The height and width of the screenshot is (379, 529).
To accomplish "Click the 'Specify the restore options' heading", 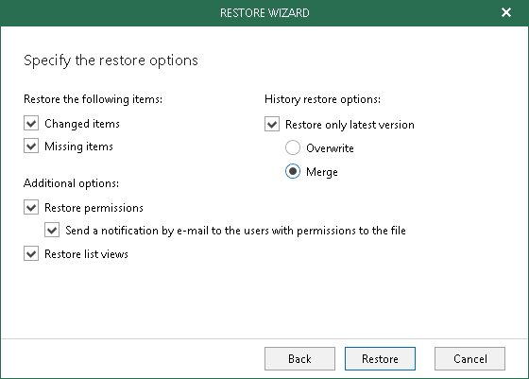I will pyautogui.click(x=111, y=60).
